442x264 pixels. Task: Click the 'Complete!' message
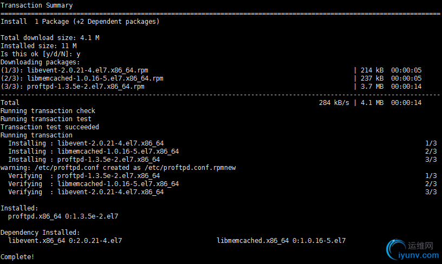(x=17, y=257)
